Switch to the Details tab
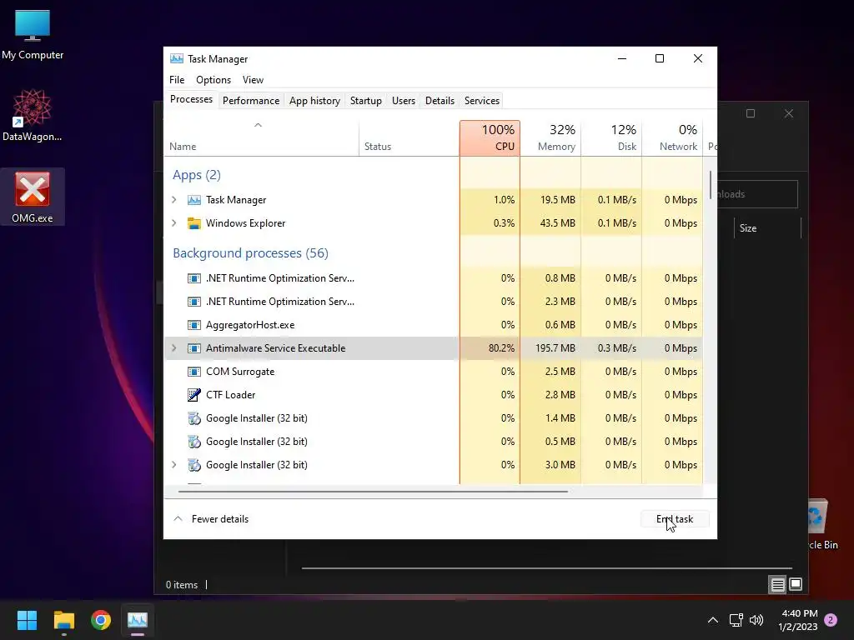The image size is (854, 640). [x=440, y=101]
